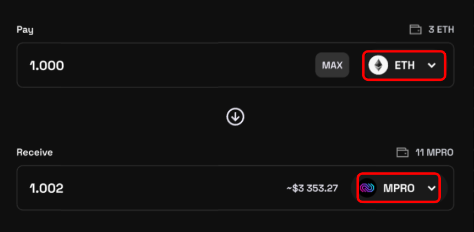Click the Receive section label
Viewport: 474px width, 232px height.
35,152
